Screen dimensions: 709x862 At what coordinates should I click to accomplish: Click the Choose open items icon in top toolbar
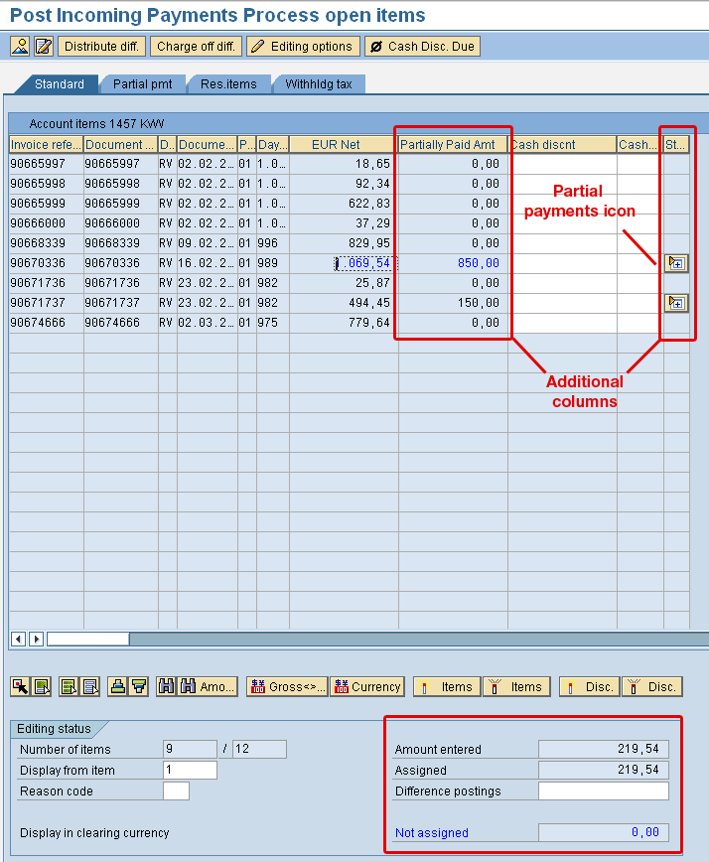[x=20, y=47]
